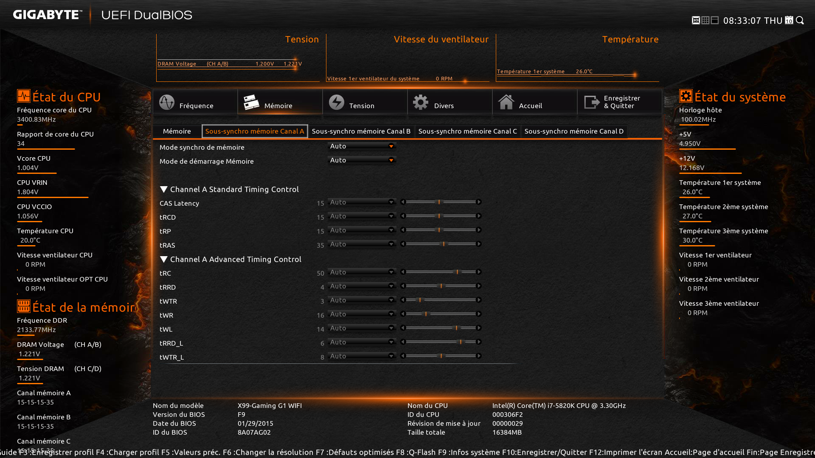This screenshot has width=815, height=458.
Task: Select Sous-synchro mémoire Canal B tab
Action: (x=361, y=131)
